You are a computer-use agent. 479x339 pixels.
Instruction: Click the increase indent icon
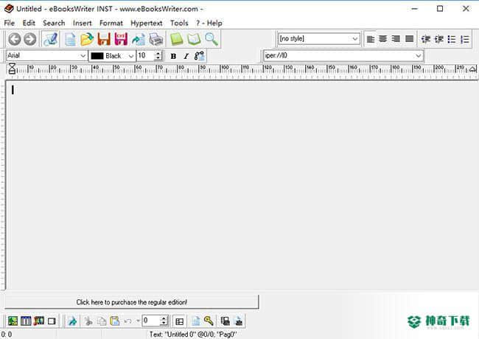(439, 39)
